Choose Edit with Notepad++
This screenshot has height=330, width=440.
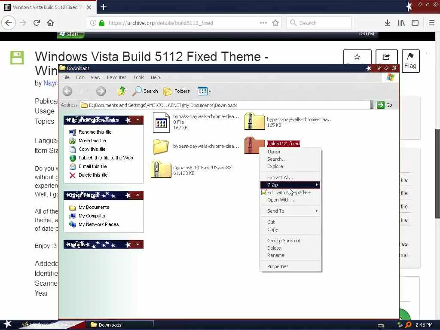pos(290,192)
